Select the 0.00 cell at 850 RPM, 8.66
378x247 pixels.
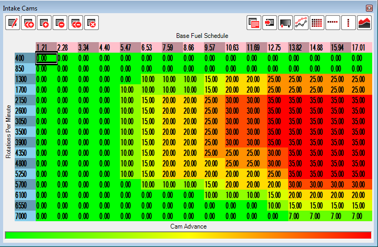[193, 69]
